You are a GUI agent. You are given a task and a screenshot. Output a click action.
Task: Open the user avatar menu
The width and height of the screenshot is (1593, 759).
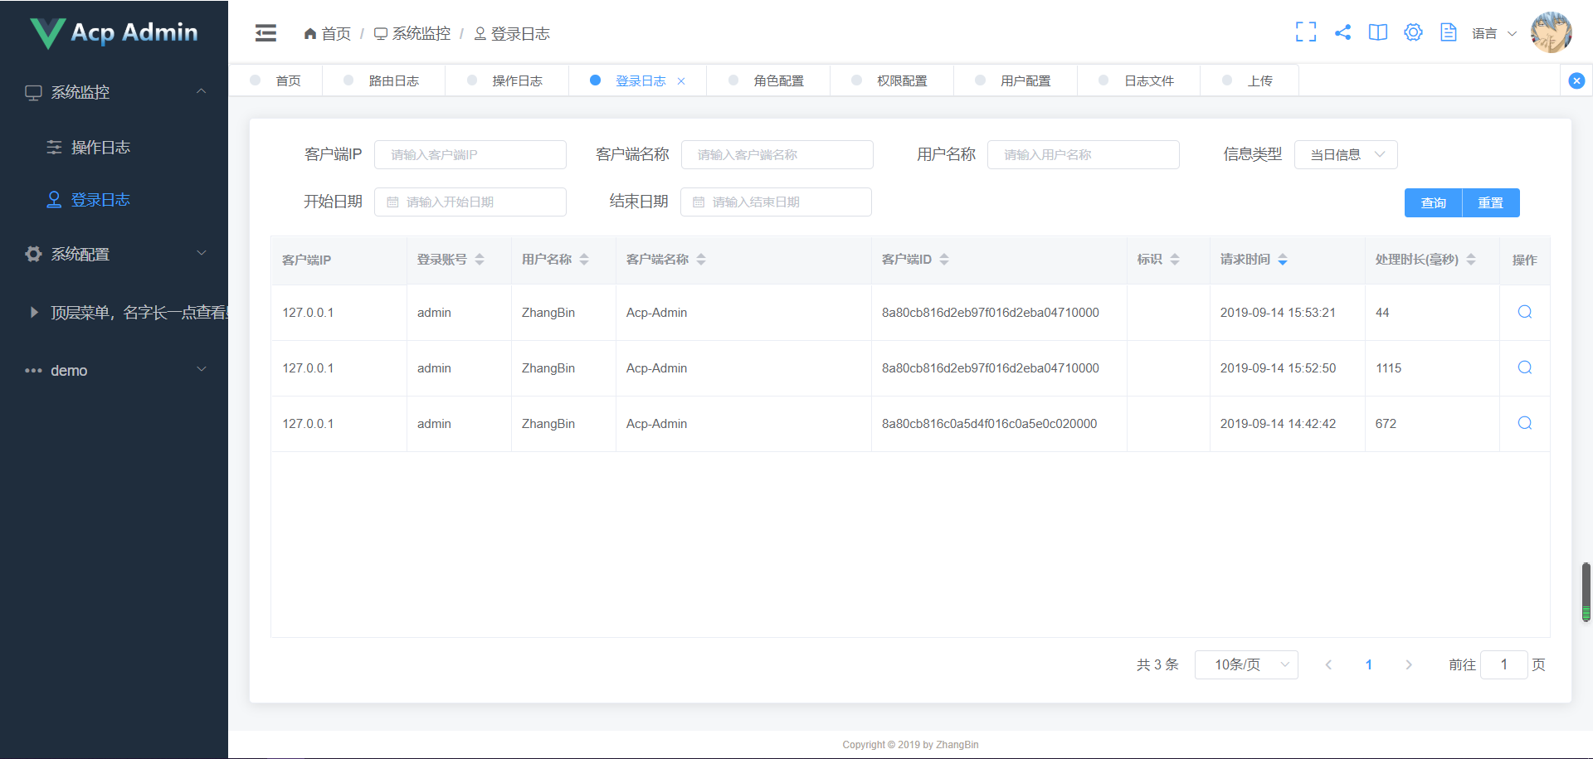[x=1551, y=32]
